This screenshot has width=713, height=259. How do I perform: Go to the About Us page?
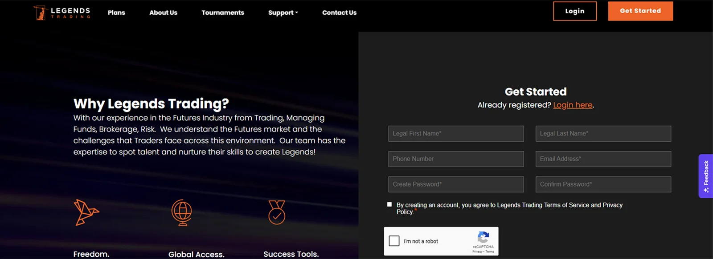[x=163, y=12]
